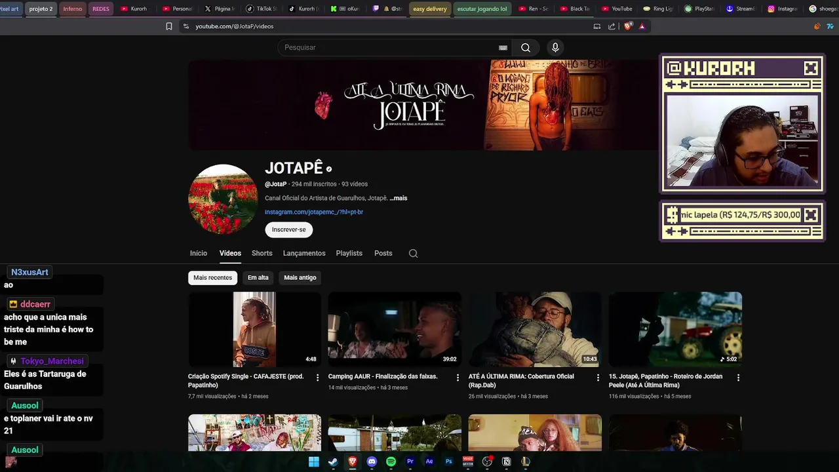Search within the channel using magnifier icon
This screenshot has width=839, height=472.
[413, 253]
